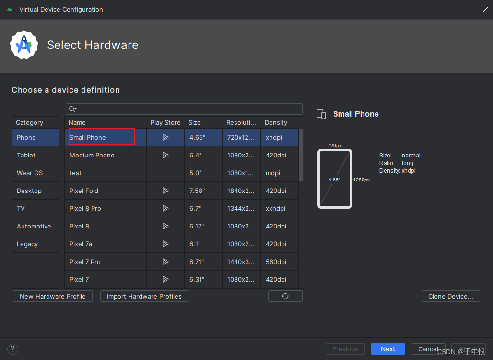Image resolution: width=493 pixels, height=360 pixels.
Task: Select the TV category
Action: tap(35, 208)
